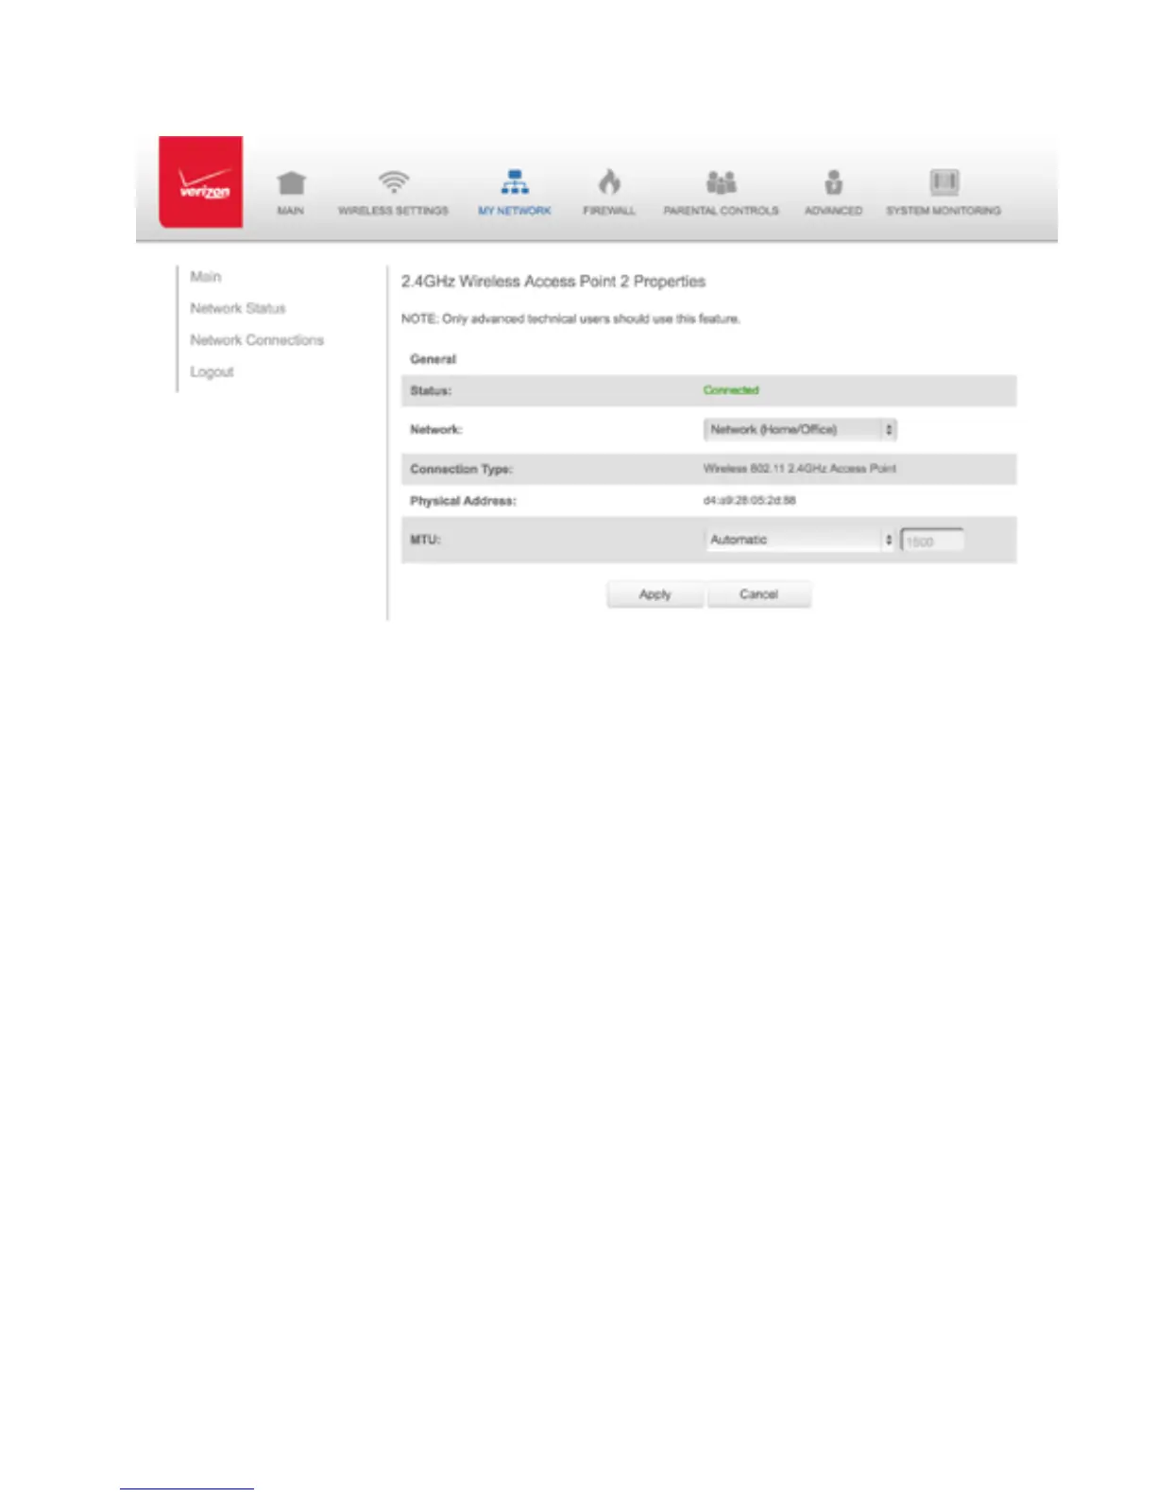Open the MTU Automatic dropdown
Viewport: 1156px width, 1497px height.
pos(800,540)
